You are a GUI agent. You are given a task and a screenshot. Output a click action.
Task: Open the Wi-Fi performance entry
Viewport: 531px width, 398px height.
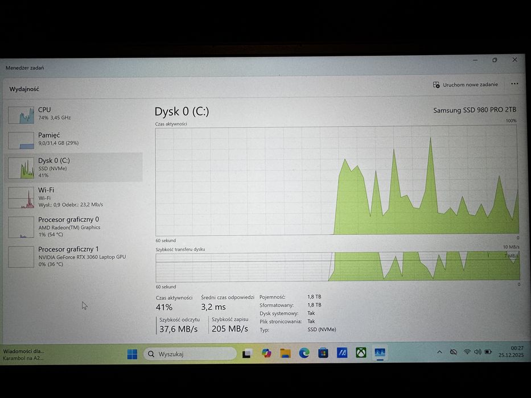point(74,197)
